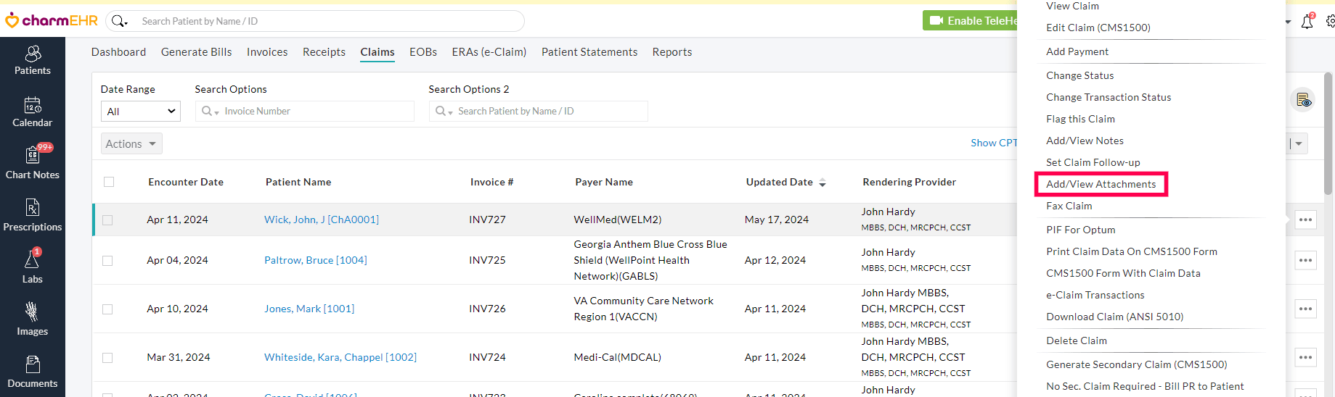Open the Patients sidebar icon
The height and width of the screenshot is (397, 1335).
point(33,61)
